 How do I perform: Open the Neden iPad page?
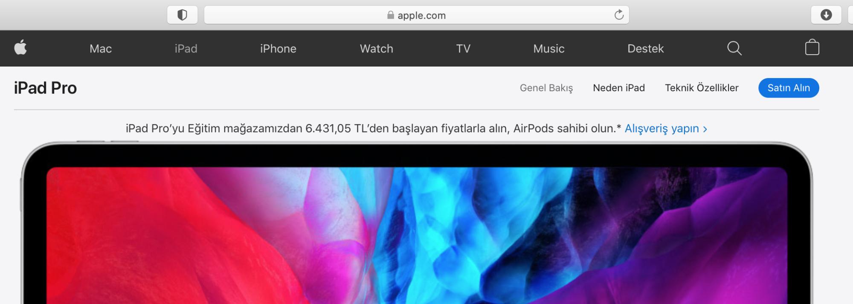point(618,88)
